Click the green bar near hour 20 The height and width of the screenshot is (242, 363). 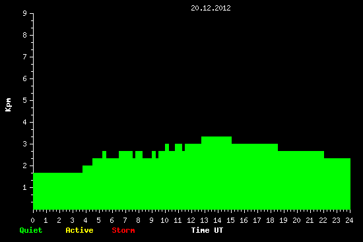(x=301, y=180)
